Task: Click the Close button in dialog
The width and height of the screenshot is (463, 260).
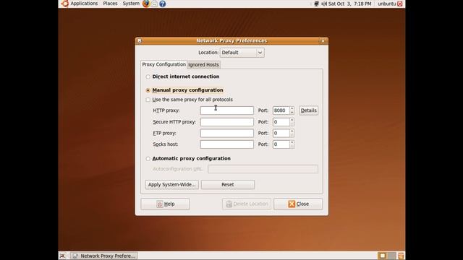Action: [x=298, y=204]
